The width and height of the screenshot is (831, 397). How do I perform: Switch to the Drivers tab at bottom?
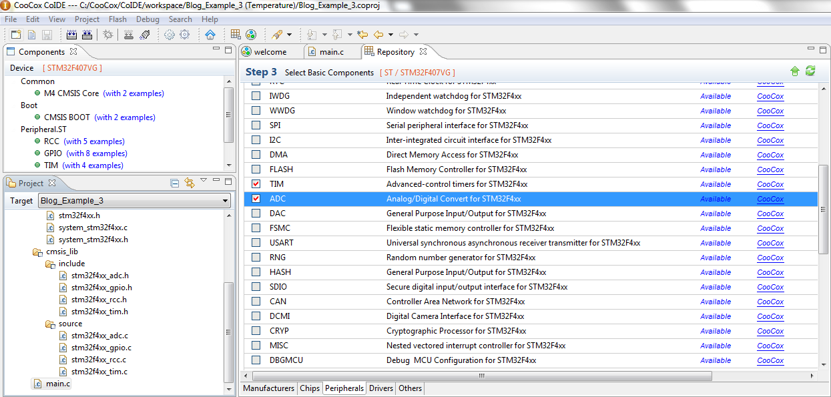tap(380, 388)
